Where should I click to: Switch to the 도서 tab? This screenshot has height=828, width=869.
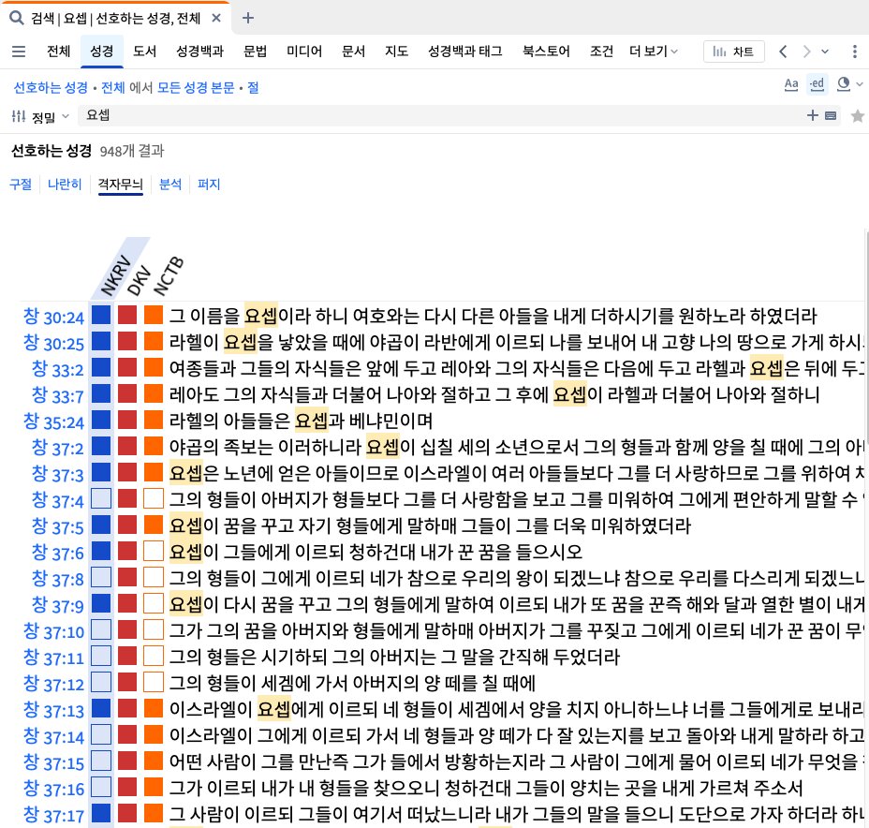[x=144, y=52]
